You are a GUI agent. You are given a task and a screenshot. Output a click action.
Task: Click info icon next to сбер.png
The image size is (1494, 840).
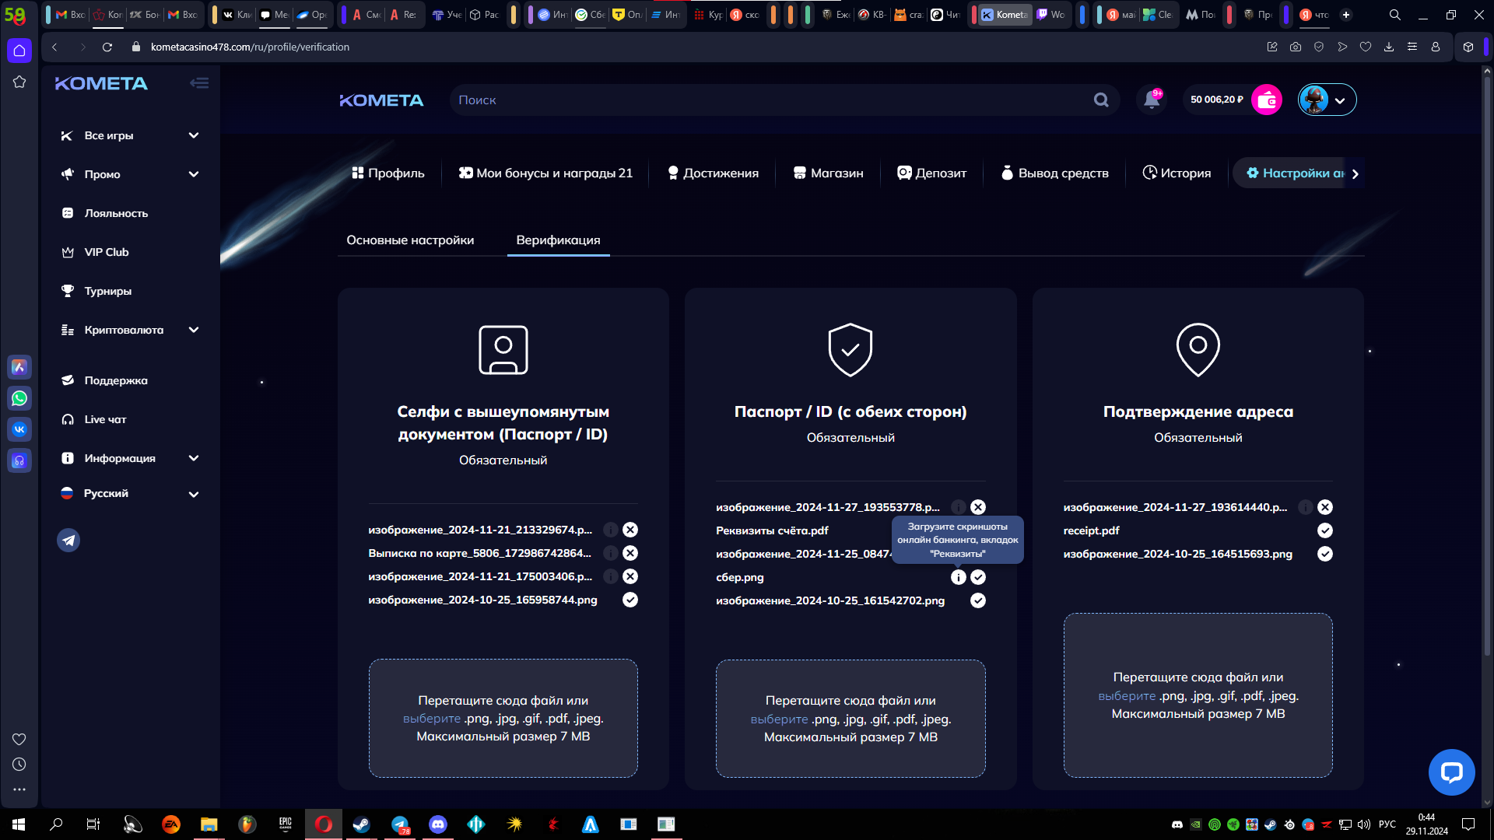point(958,577)
